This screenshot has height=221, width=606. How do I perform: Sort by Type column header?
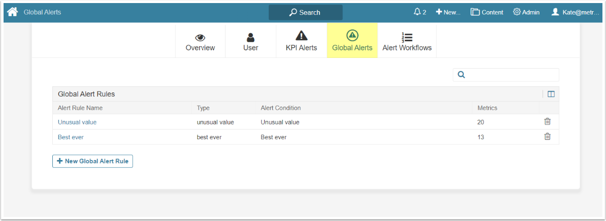pos(203,108)
